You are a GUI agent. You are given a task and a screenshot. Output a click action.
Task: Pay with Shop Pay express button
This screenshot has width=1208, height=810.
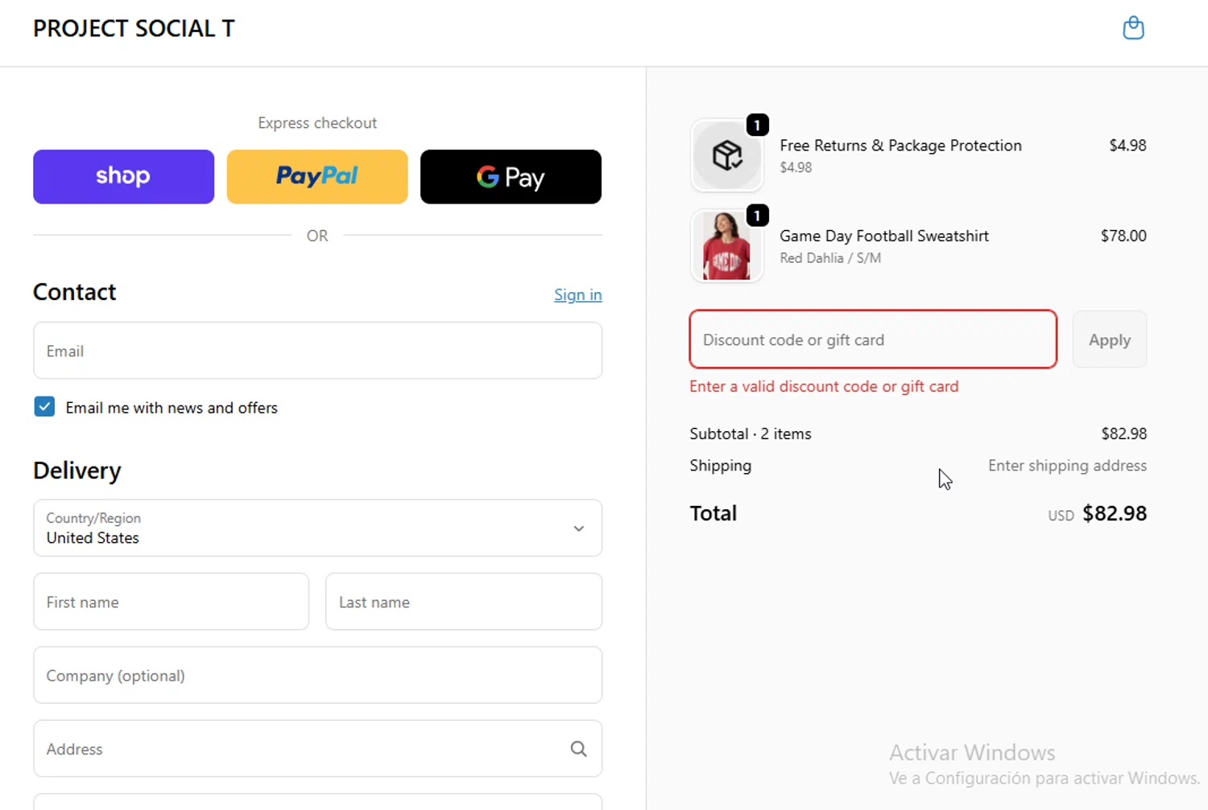[x=123, y=176]
